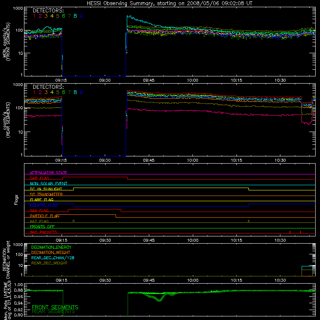
Task: Click the MON. counts/s (FRONT SEGMENTS) axis label
Action: tap(6, 42)
